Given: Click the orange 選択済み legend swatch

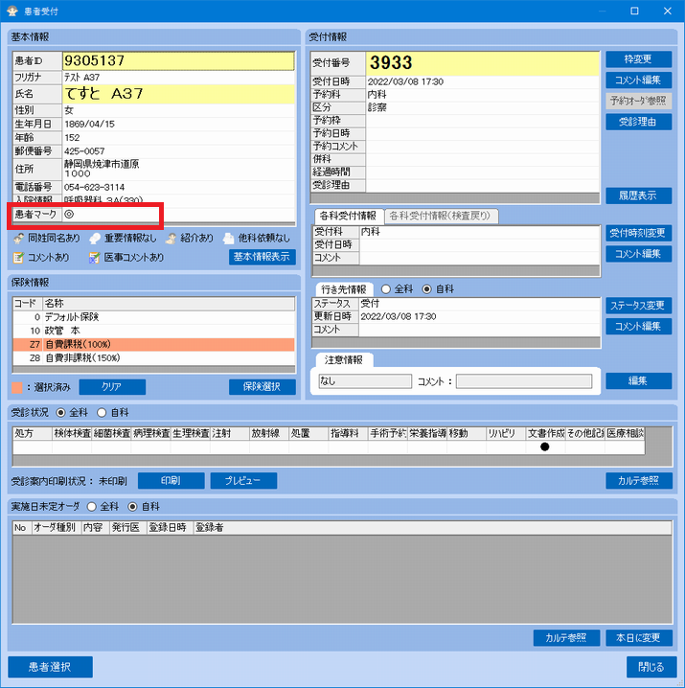Looking at the screenshot, I should (x=17, y=387).
